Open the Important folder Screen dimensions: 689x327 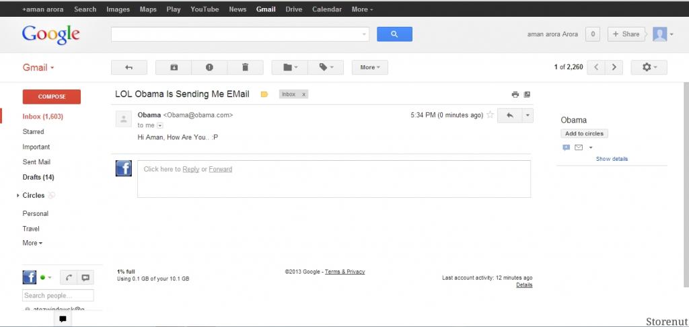[36, 147]
